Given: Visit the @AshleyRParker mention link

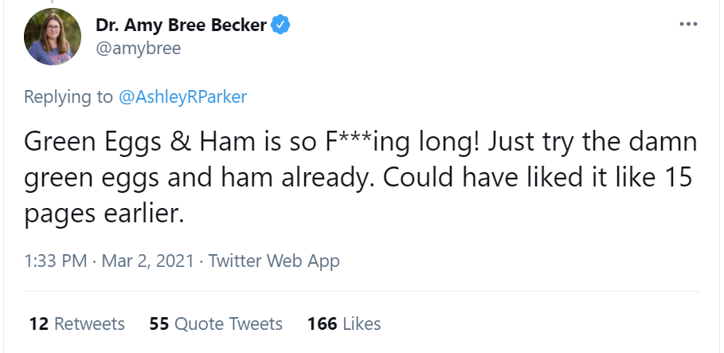Looking at the screenshot, I should [182, 97].
